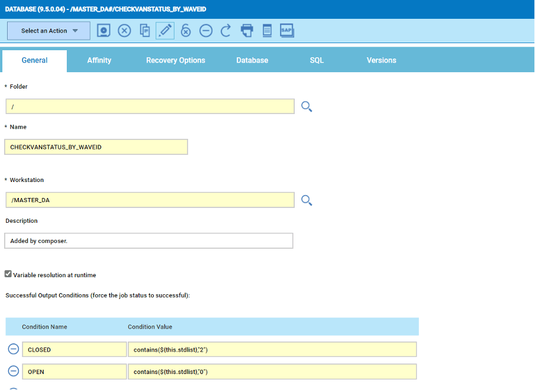Click the refresh arrow icon
Viewport: 535px width, 390px height.
click(x=225, y=31)
